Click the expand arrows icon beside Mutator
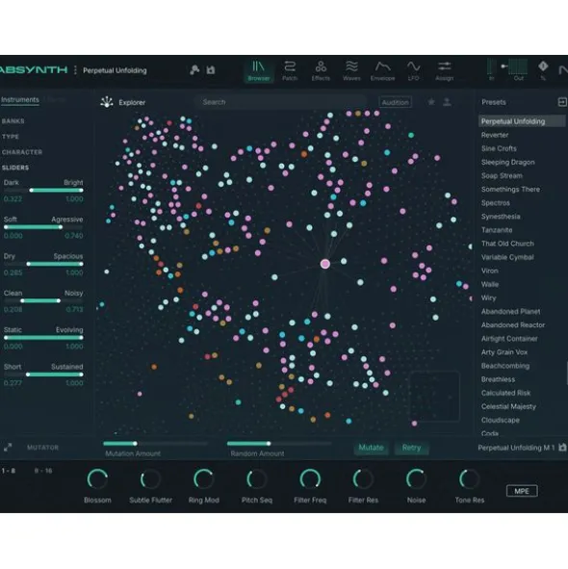 [8, 447]
